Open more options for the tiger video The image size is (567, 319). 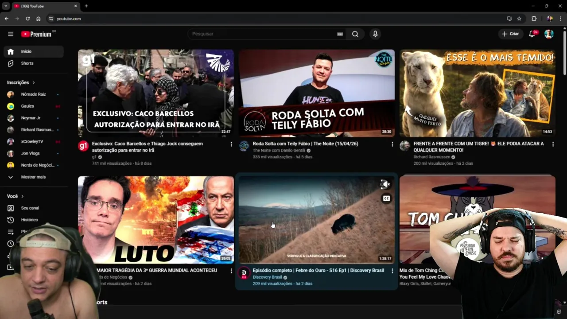click(x=553, y=144)
